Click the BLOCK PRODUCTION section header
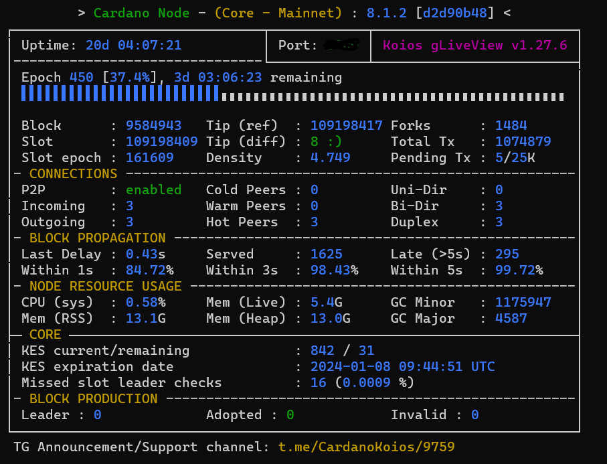The width and height of the screenshot is (607, 464). click(x=93, y=399)
